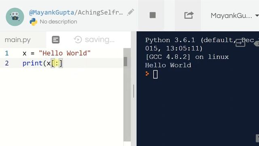Stop the running program
The width and height of the screenshot is (259, 146).
(153, 15)
